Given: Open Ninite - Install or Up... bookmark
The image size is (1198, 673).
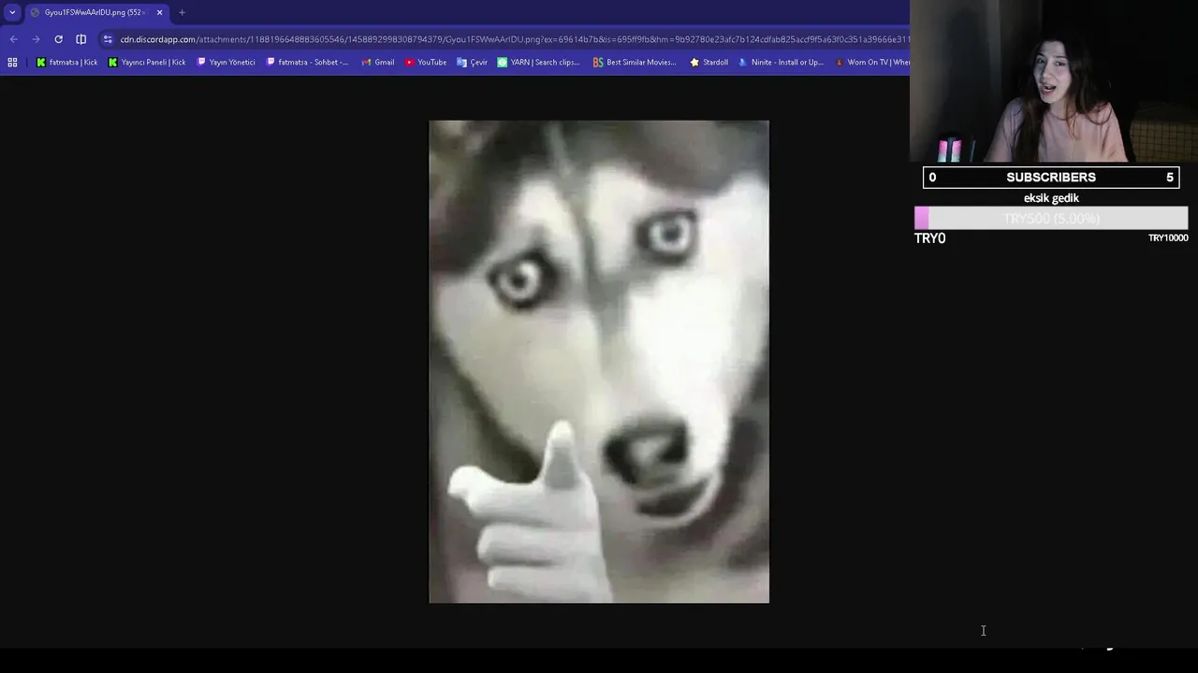Looking at the screenshot, I should [x=781, y=63].
